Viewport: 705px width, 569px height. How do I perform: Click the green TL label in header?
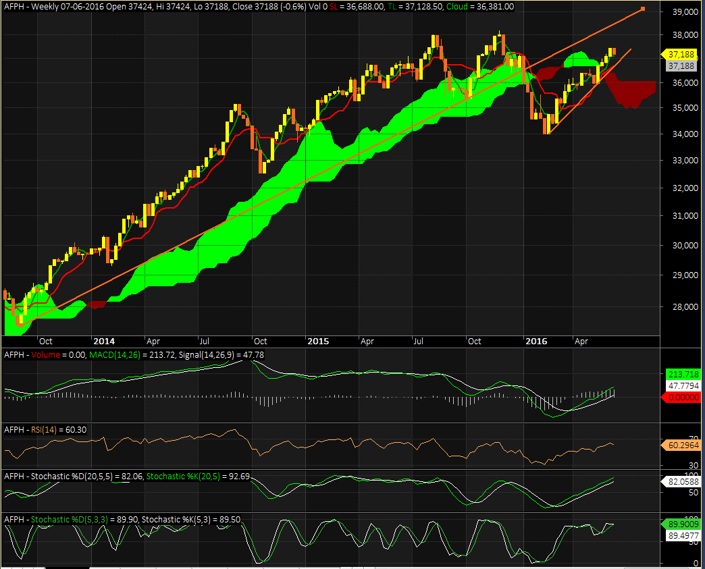392,7
